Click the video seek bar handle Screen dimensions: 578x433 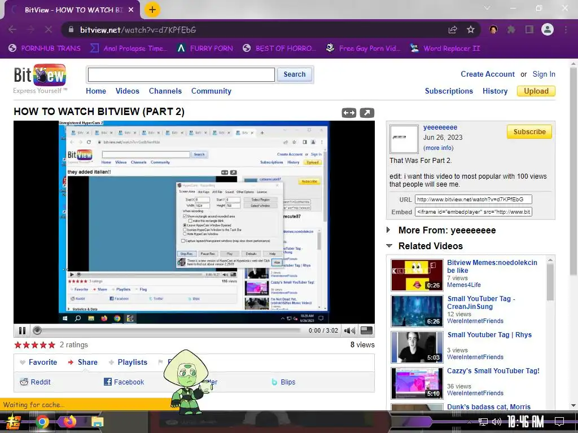(x=37, y=330)
